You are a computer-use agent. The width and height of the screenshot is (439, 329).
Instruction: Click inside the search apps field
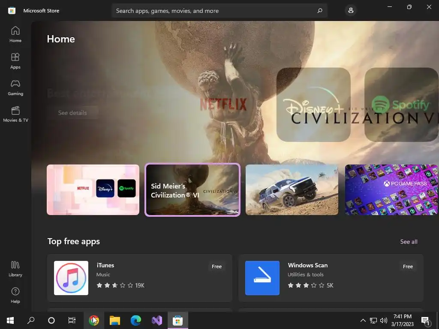[x=219, y=11]
